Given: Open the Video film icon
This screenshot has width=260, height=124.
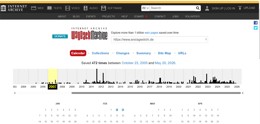Looking at the screenshot, I should tap(68, 8).
